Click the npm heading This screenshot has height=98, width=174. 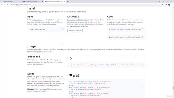coord(30,17)
